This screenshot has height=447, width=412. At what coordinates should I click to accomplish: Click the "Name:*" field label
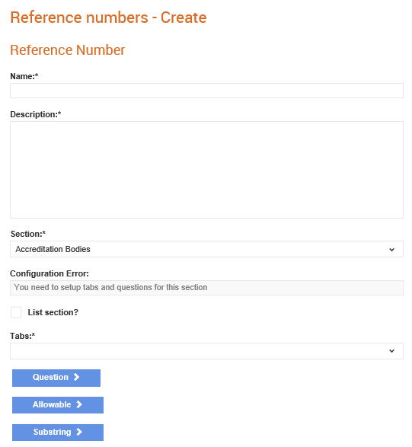tap(24, 76)
